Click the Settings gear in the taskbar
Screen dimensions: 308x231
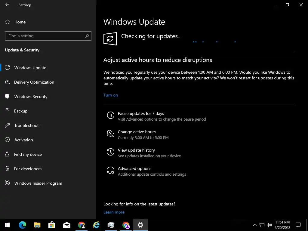(140, 225)
